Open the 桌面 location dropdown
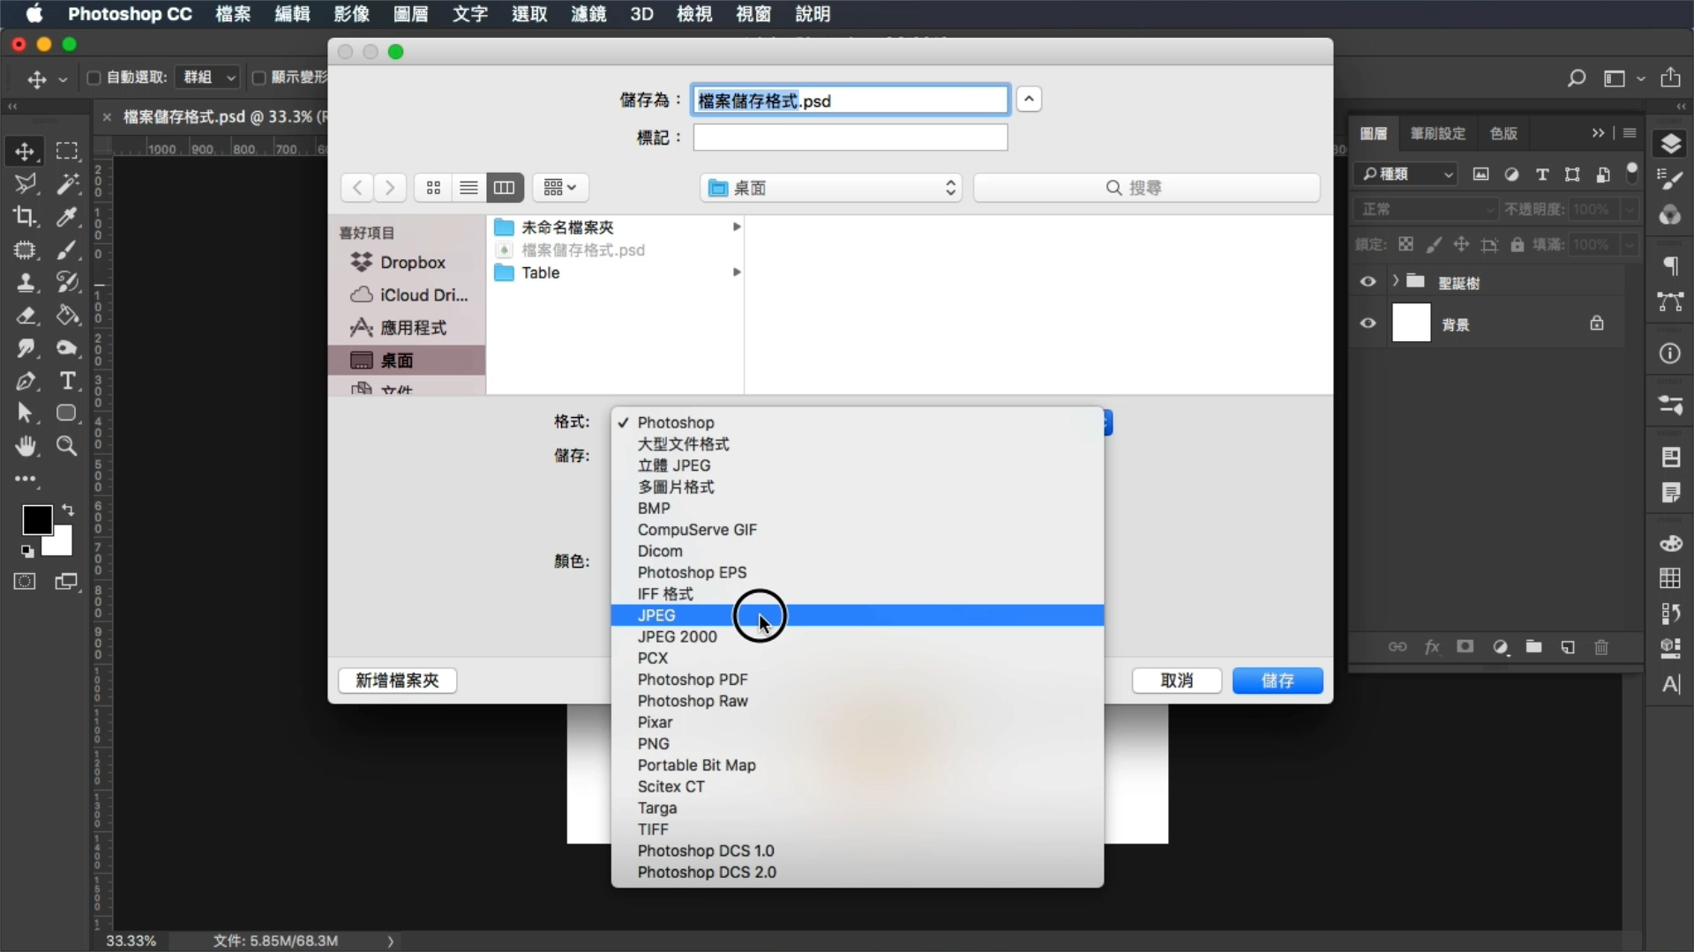Screen dimensions: 1694x952 coord(830,188)
